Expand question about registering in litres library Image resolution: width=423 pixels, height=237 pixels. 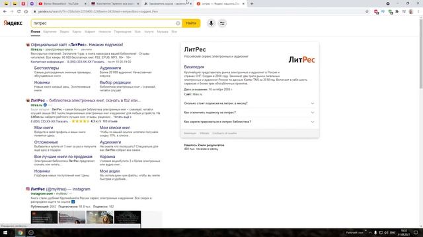click(x=249, y=122)
